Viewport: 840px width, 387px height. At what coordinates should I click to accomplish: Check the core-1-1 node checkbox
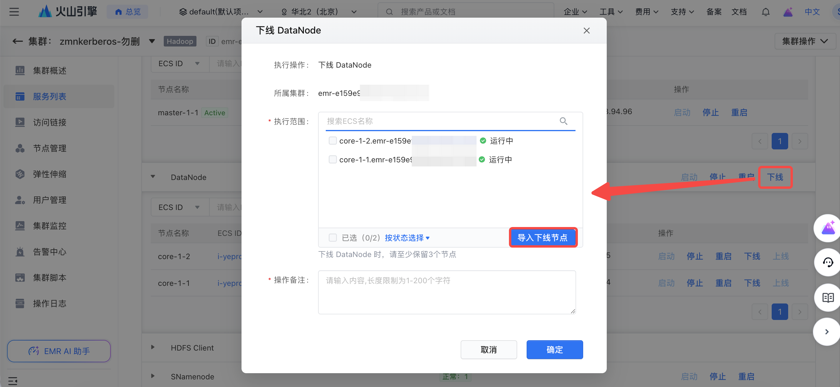click(x=332, y=159)
